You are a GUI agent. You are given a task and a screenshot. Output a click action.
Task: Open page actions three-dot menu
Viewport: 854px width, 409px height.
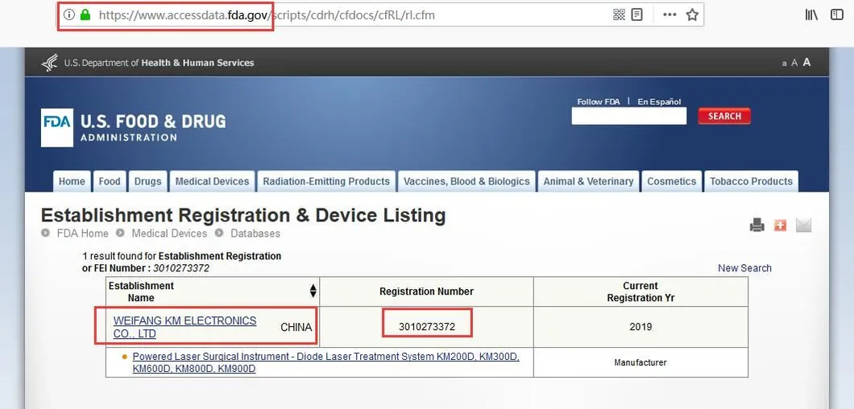coord(670,14)
